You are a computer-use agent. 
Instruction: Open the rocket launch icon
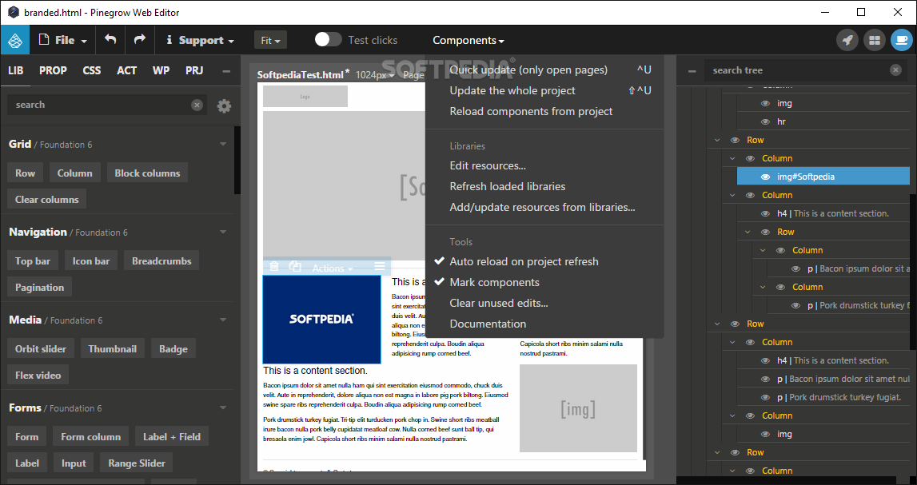pos(847,40)
